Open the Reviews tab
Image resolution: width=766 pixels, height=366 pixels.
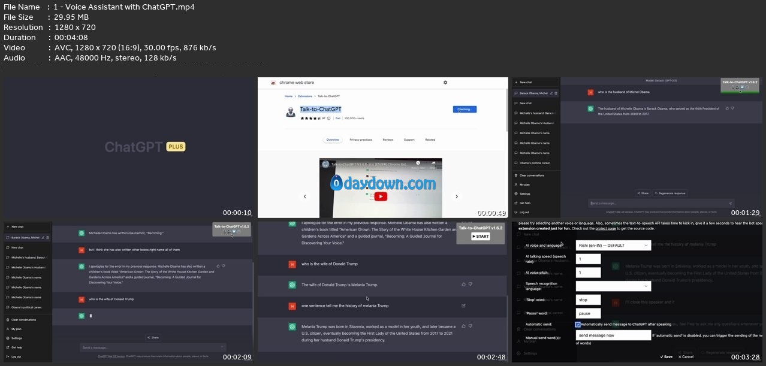point(388,140)
